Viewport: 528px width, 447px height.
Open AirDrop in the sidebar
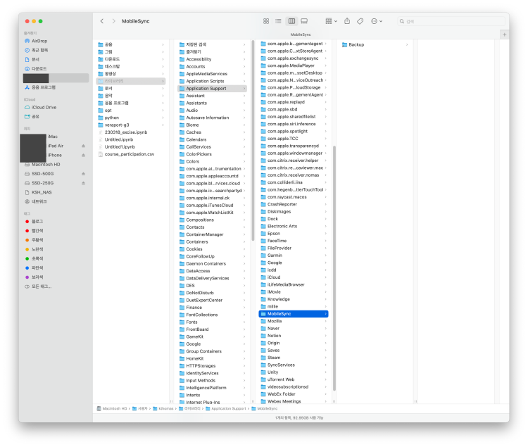coord(39,41)
